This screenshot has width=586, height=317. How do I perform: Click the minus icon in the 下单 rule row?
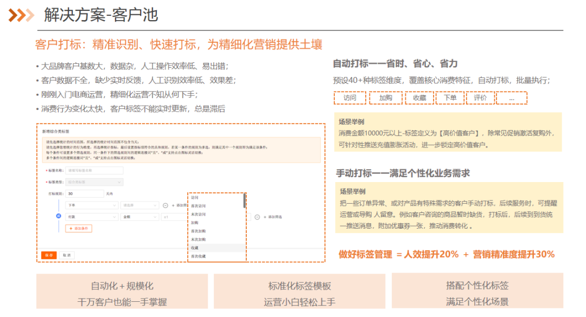pyautogui.click(x=165, y=206)
